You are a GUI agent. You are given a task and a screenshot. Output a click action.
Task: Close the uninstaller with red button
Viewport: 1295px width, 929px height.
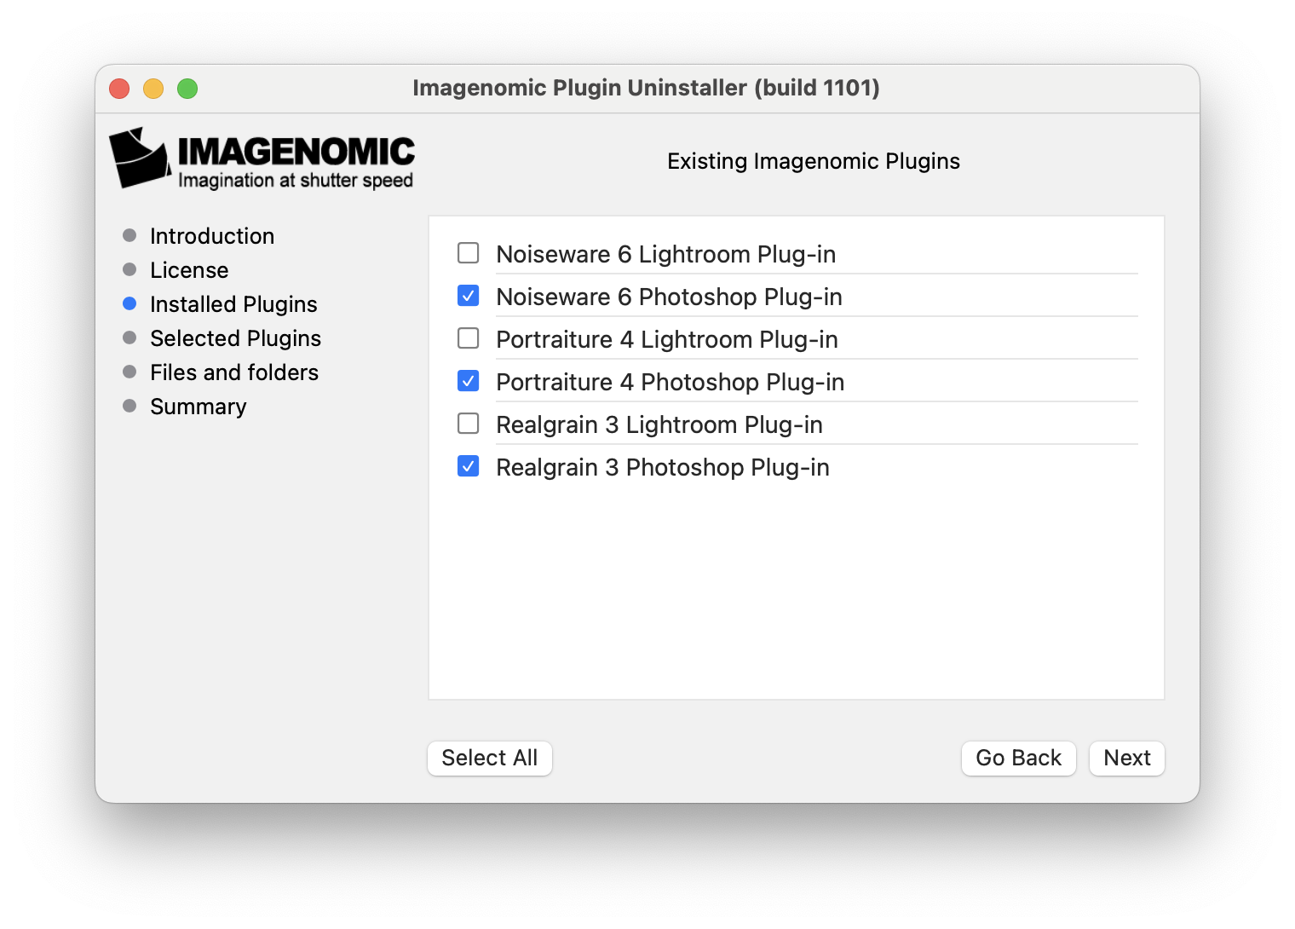pos(119,89)
